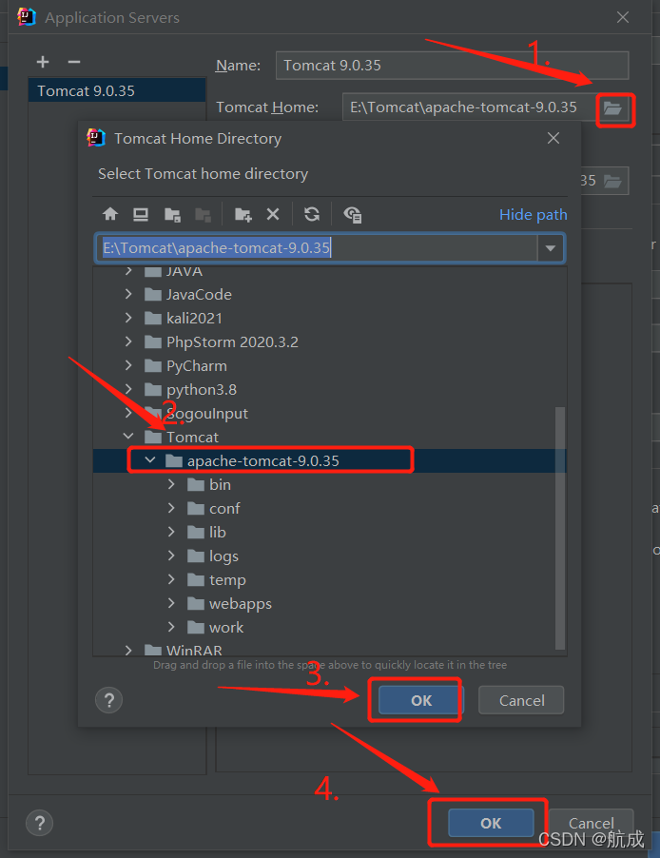Click the Home directory toolbar icon

[x=110, y=214]
